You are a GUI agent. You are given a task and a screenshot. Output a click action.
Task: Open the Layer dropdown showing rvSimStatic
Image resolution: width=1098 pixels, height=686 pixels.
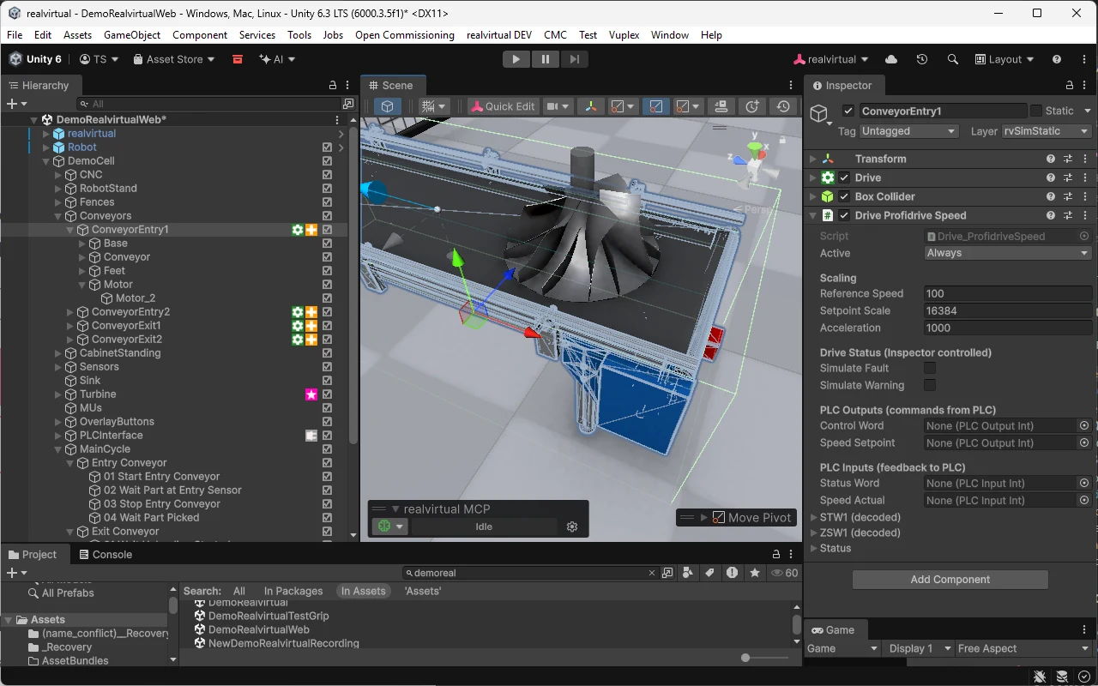click(x=1046, y=131)
